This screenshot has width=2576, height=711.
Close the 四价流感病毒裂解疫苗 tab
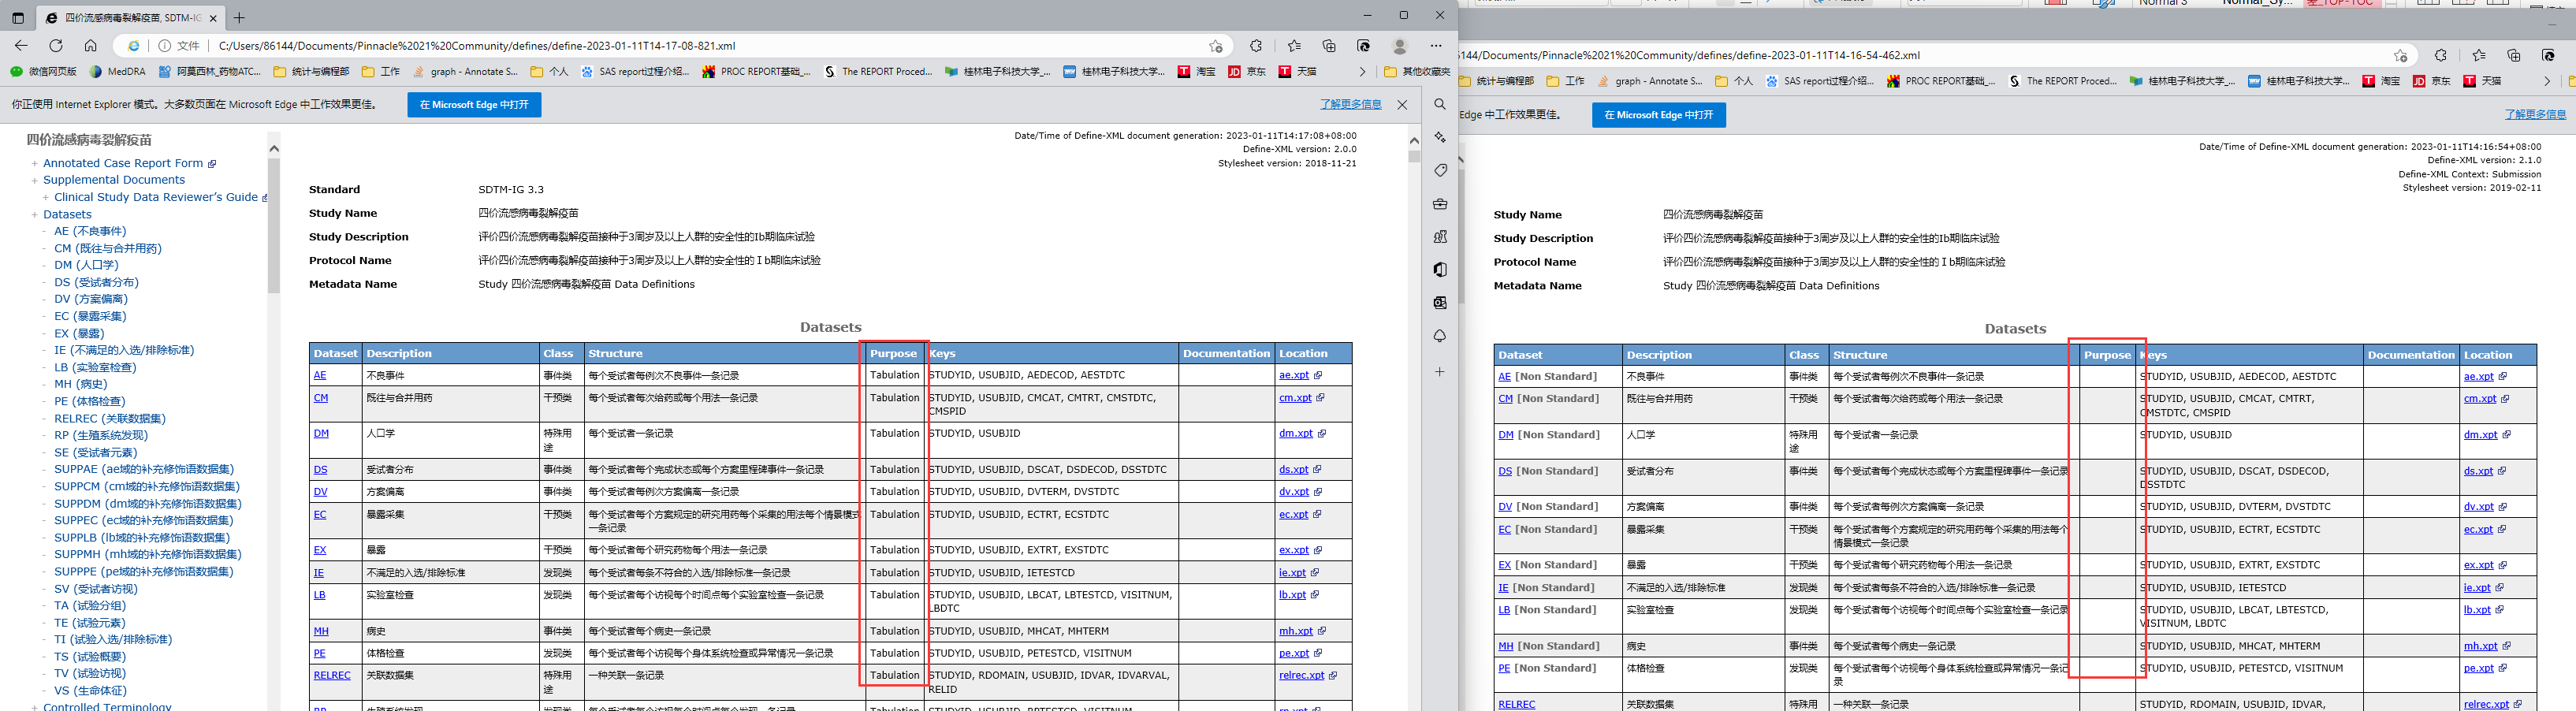213,18
